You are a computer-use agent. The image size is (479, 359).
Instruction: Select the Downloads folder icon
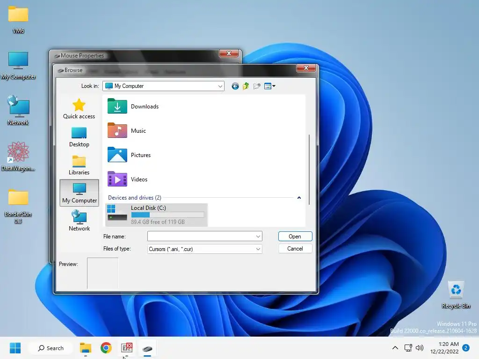tap(117, 106)
